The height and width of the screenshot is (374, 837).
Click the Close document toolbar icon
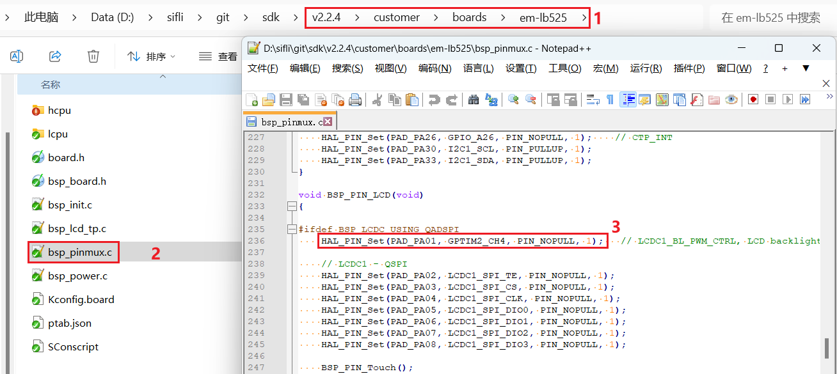(x=321, y=100)
